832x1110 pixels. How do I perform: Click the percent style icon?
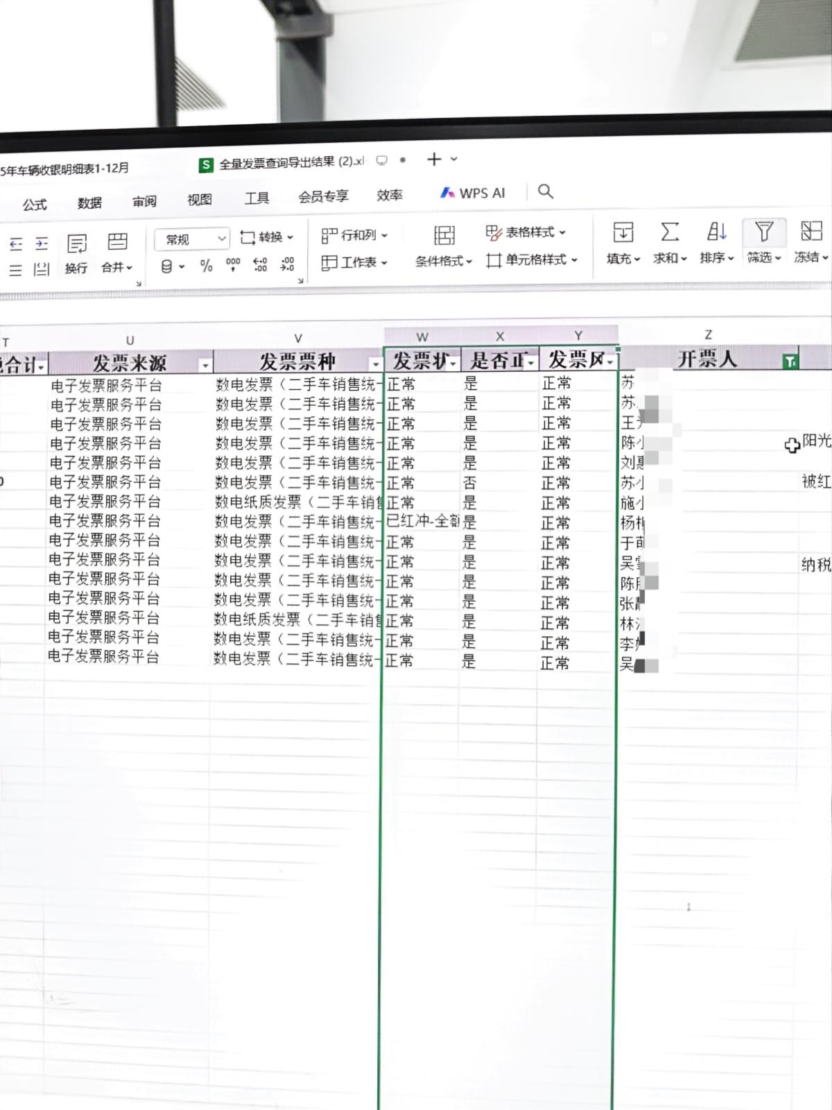[x=206, y=265]
